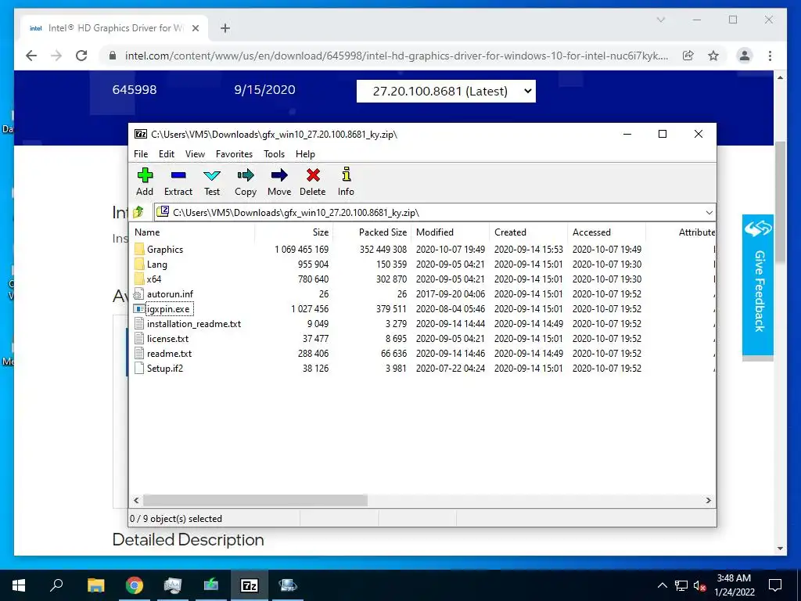Sort files by Modified column
Viewport: 801px width, 601px height.
pos(450,232)
